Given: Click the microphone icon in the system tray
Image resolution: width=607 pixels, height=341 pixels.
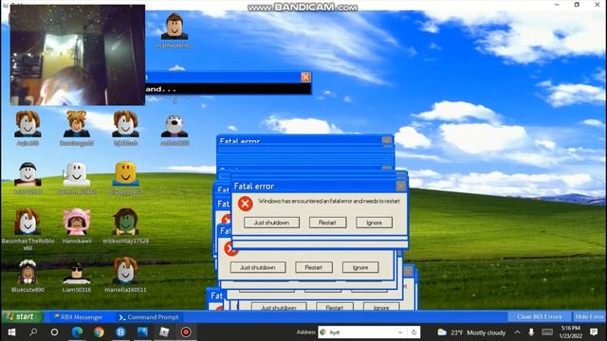Looking at the screenshot, I should (x=531, y=332).
